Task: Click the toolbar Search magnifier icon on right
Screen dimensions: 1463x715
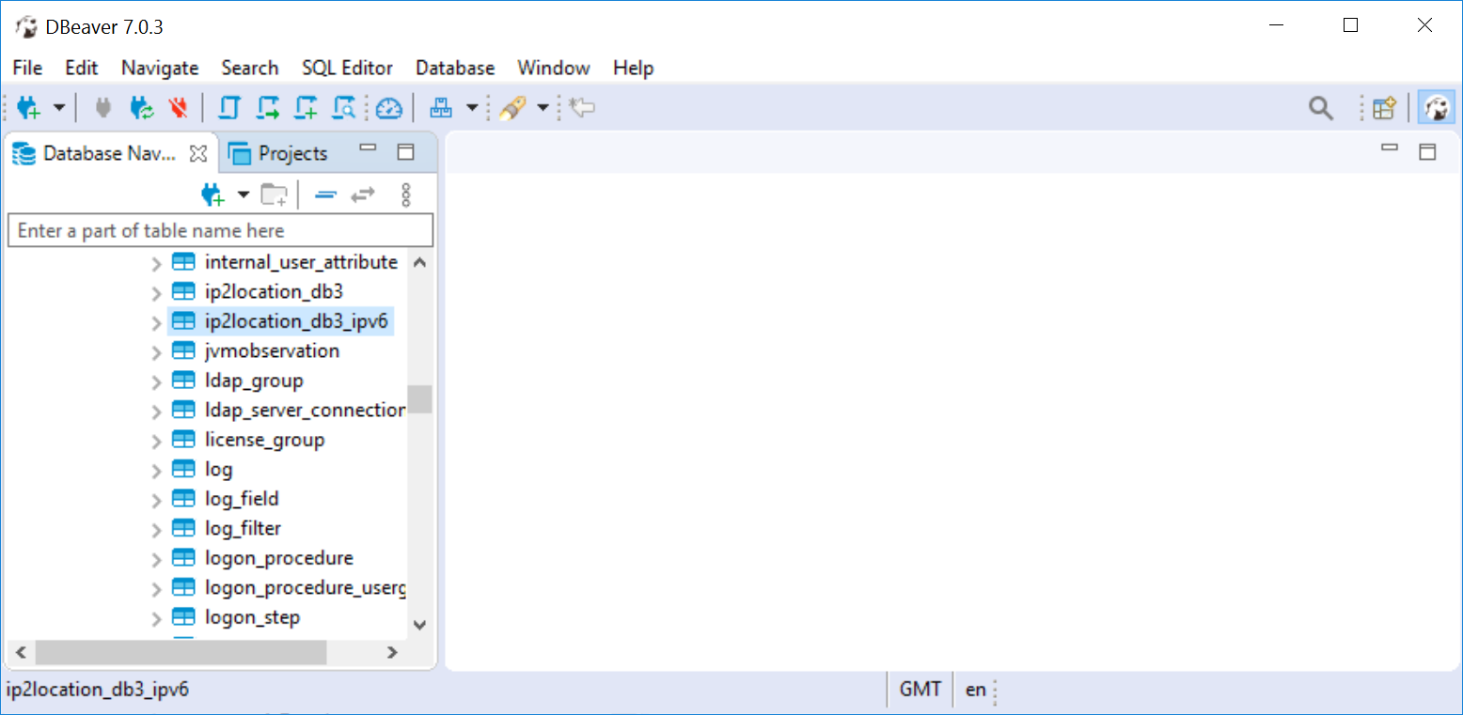Action: click(x=1321, y=108)
